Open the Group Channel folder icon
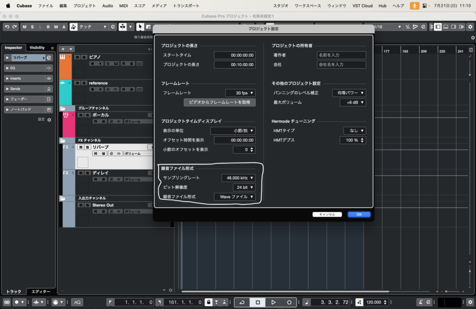 [63, 108]
